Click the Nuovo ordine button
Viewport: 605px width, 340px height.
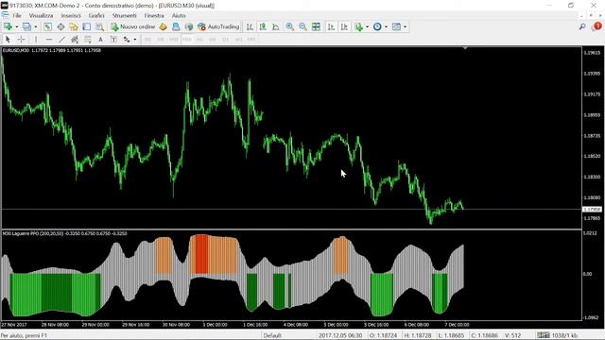(132, 26)
